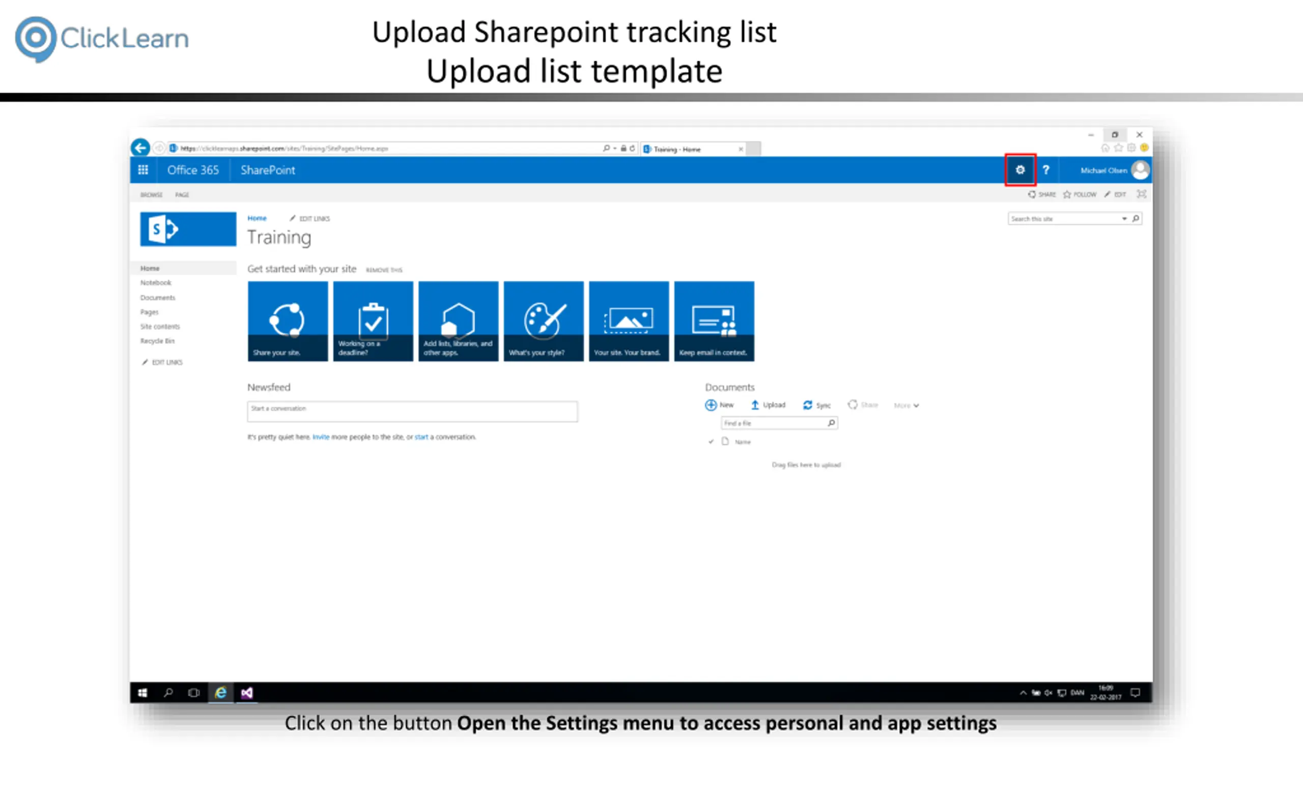Click the Home breadcrumb link
The image size is (1303, 790).
click(x=257, y=218)
